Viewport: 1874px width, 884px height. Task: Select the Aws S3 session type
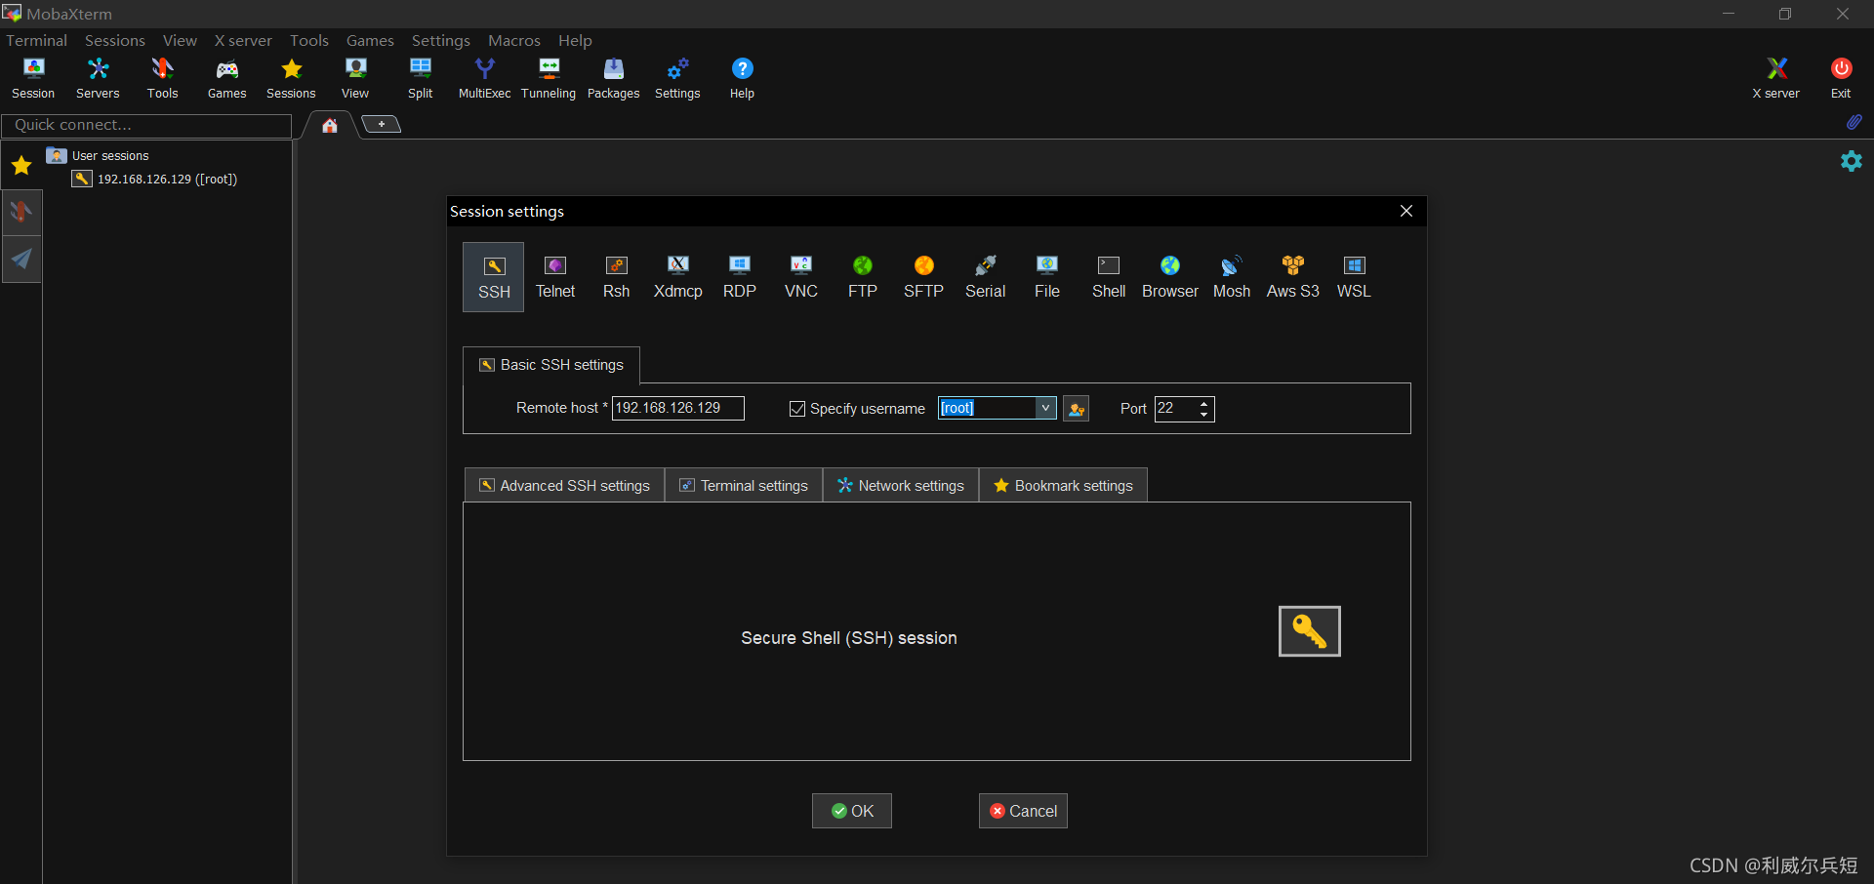tap(1293, 277)
